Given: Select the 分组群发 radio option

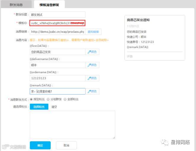Looking at the screenshot, I should click(x=48, y=99).
